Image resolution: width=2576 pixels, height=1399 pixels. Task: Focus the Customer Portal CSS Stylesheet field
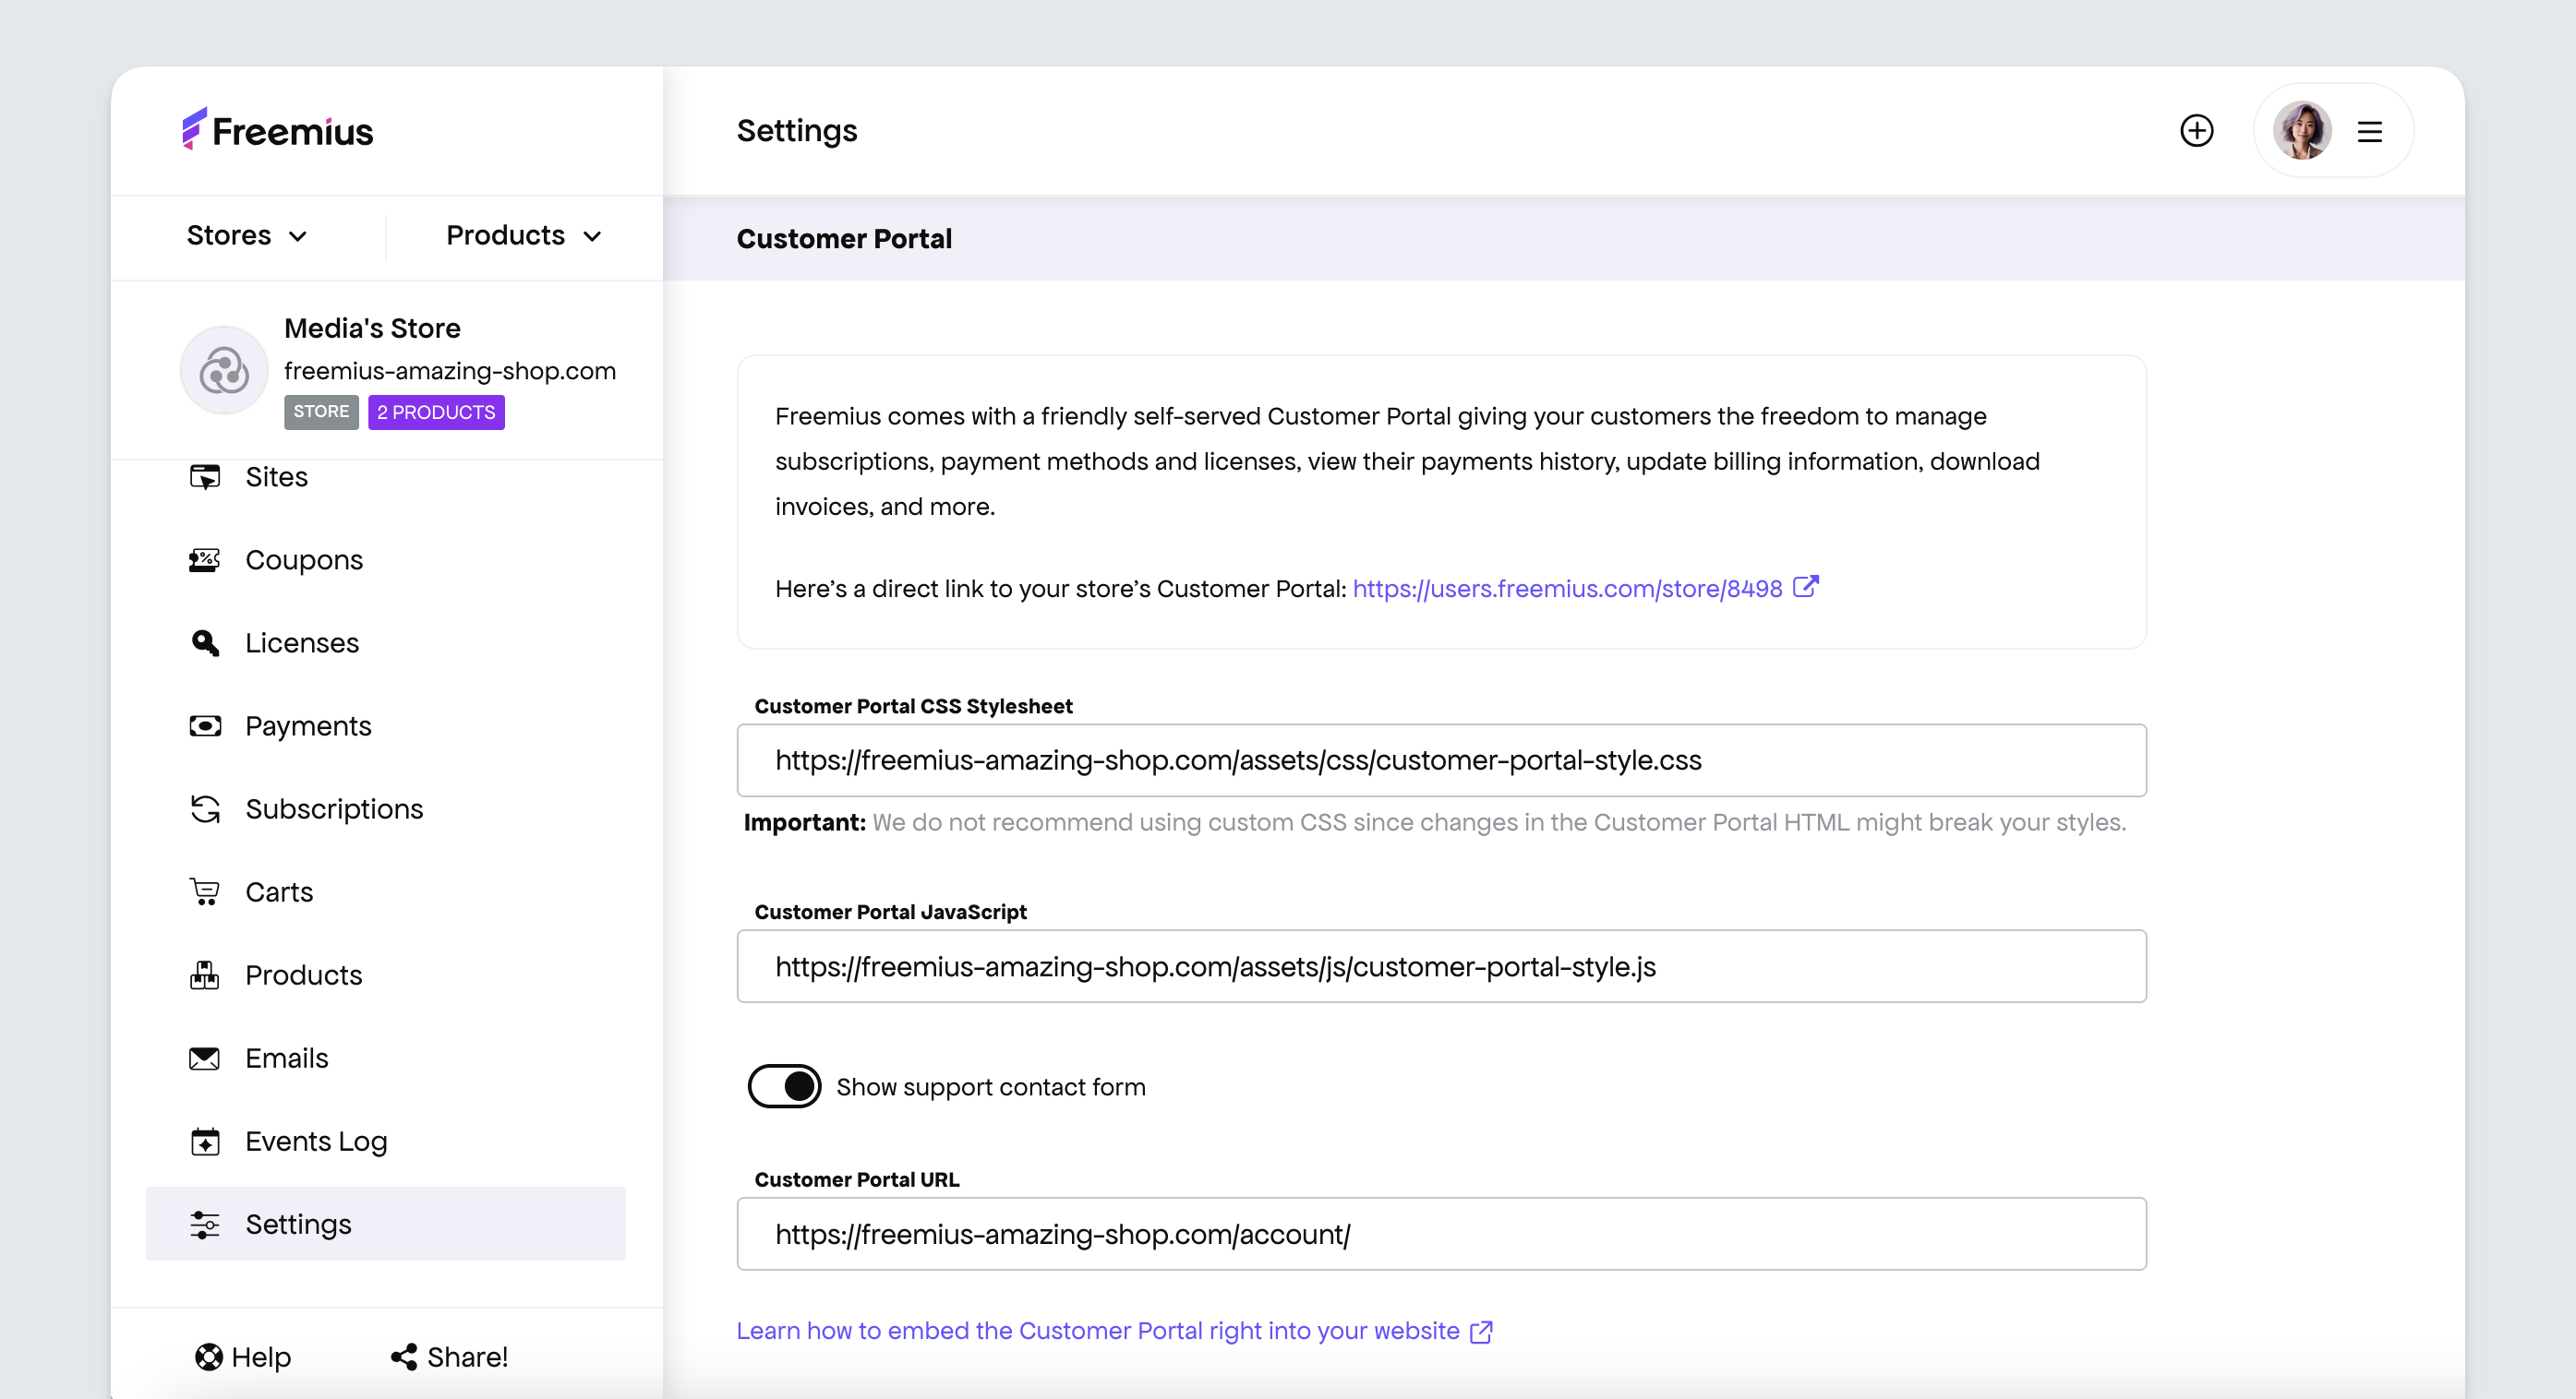pos(1441,760)
